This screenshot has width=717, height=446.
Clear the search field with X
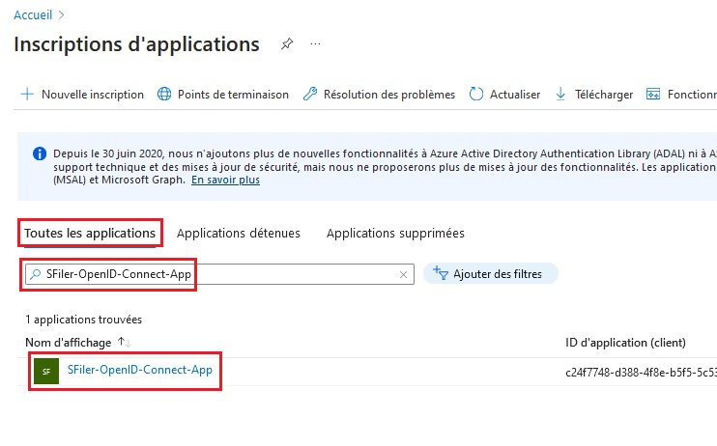point(403,274)
